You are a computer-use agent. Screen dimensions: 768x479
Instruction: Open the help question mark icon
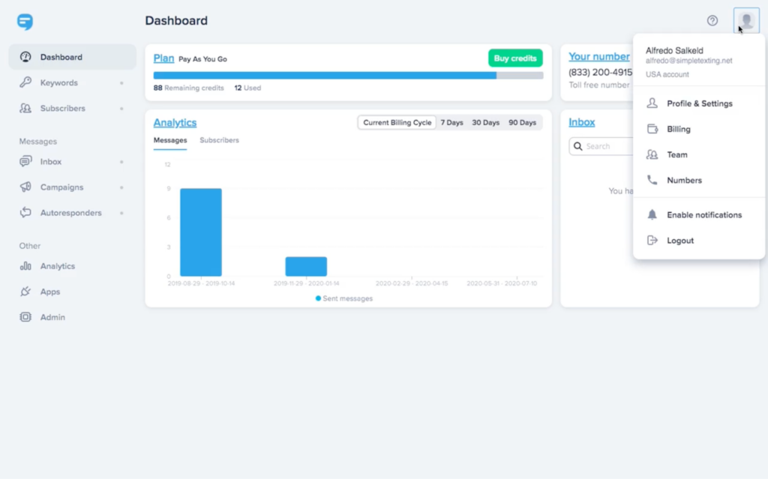tap(712, 20)
